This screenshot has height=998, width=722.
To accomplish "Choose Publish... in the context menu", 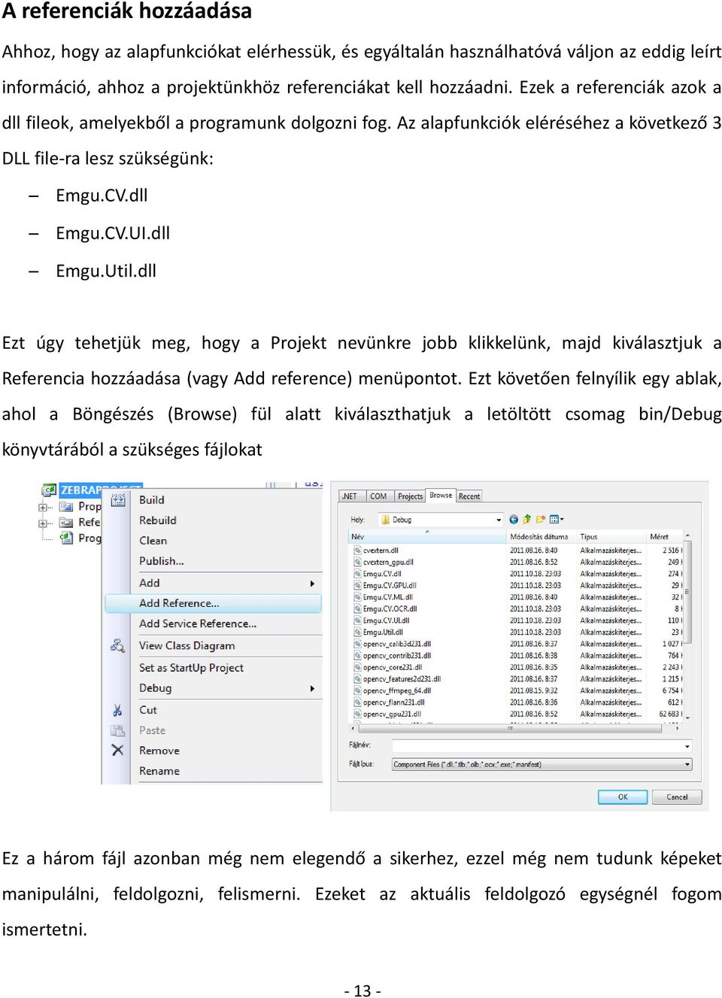I will (x=162, y=560).
